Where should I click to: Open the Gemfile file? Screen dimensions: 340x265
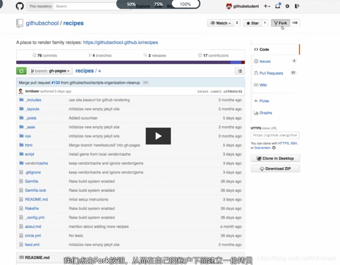click(31, 181)
